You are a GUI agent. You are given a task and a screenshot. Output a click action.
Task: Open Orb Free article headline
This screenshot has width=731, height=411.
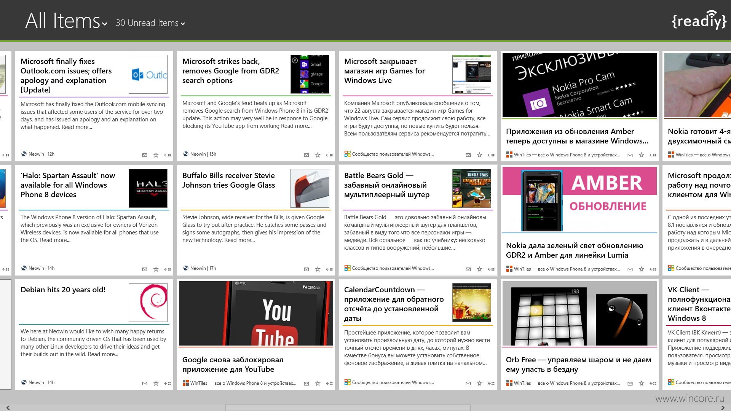click(579, 365)
